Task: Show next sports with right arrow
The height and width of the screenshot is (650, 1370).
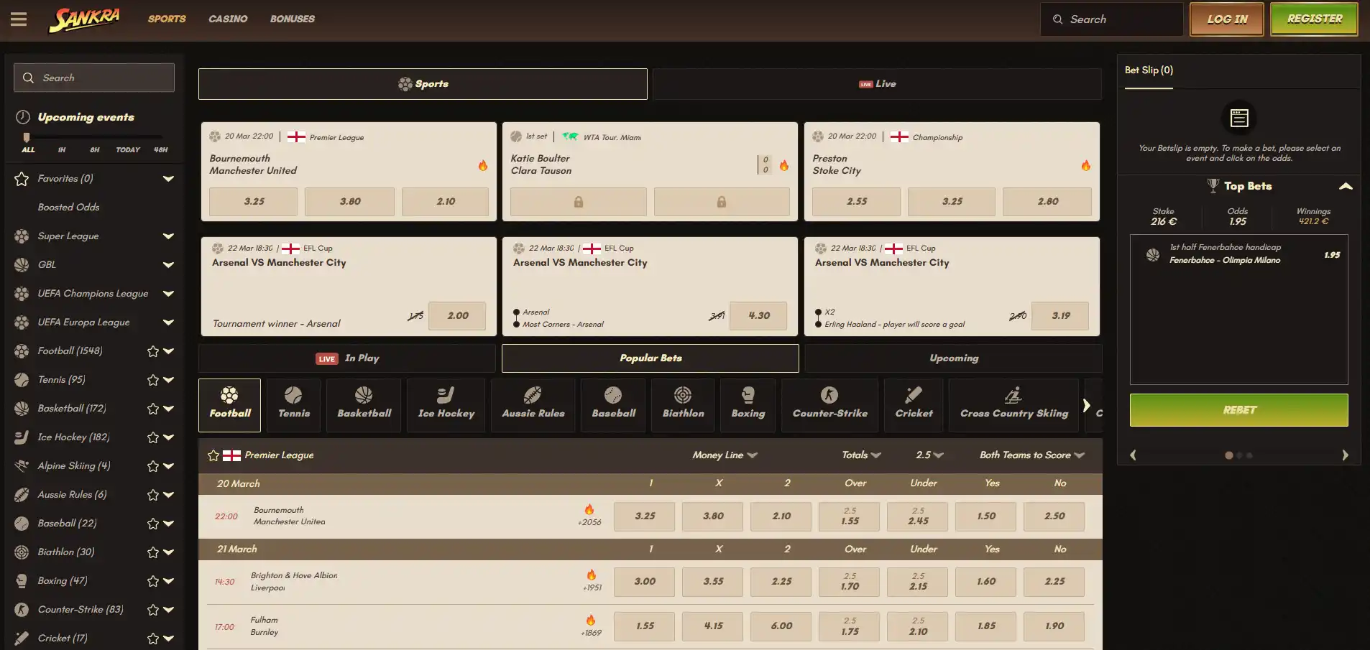Action: (x=1086, y=406)
